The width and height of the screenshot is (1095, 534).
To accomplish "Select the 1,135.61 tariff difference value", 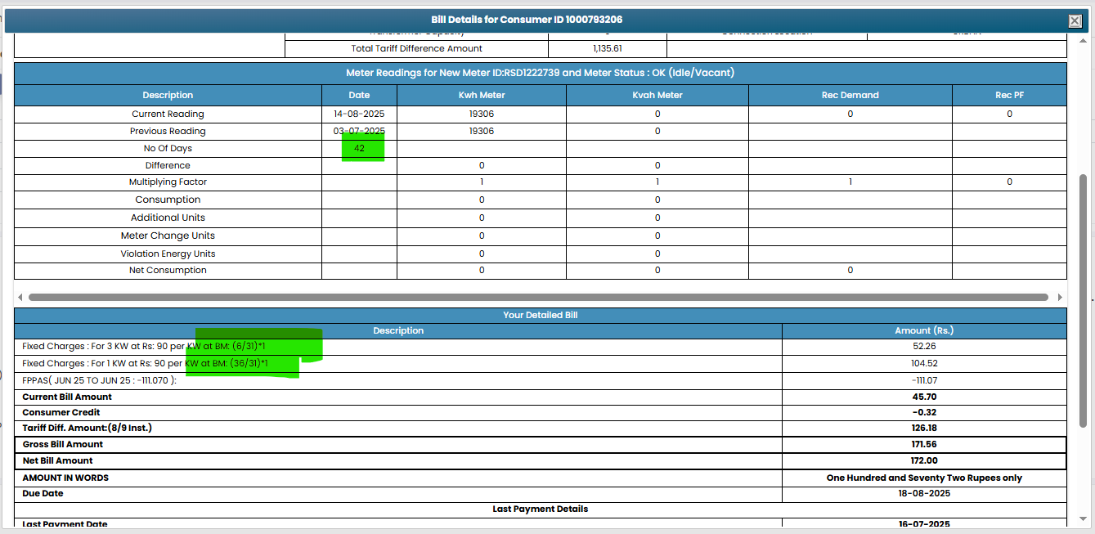I will coord(608,49).
